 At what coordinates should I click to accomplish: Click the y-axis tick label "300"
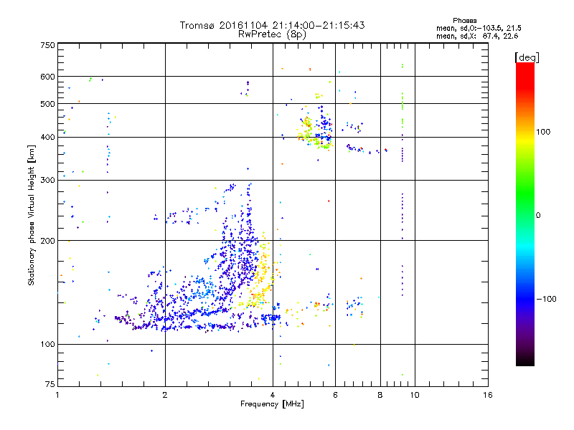pyautogui.click(x=48, y=181)
